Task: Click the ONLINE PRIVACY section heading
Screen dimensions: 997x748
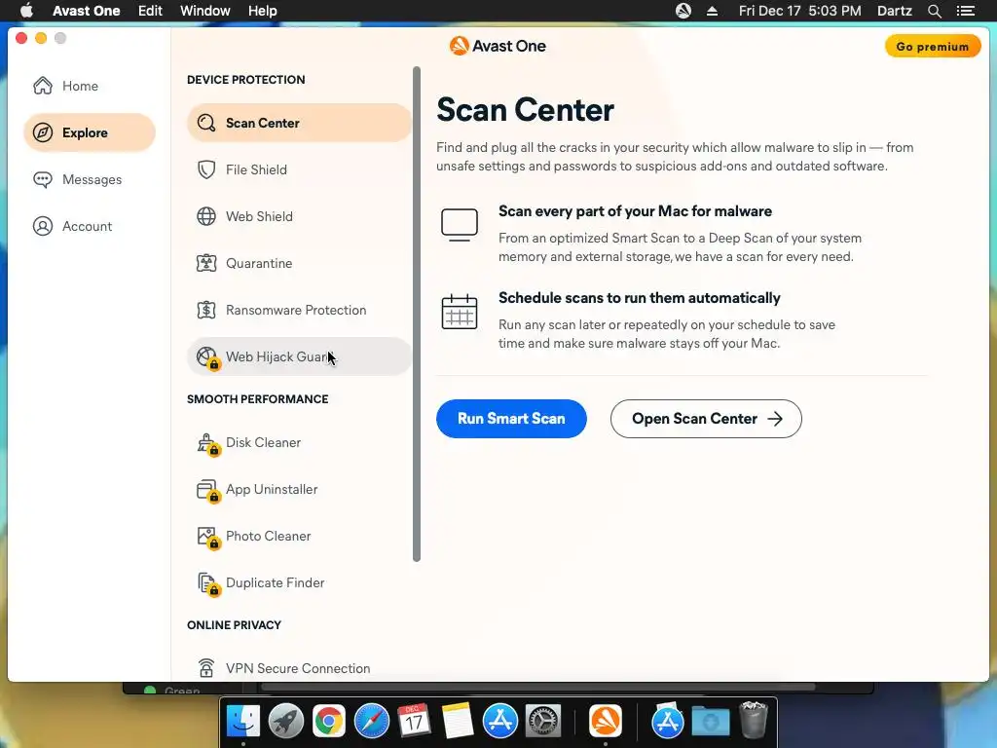Action: pos(234,624)
